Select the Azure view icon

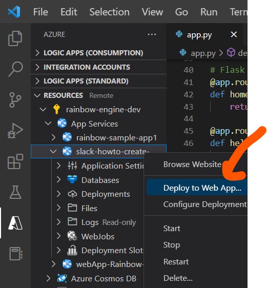[x=15, y=223]
